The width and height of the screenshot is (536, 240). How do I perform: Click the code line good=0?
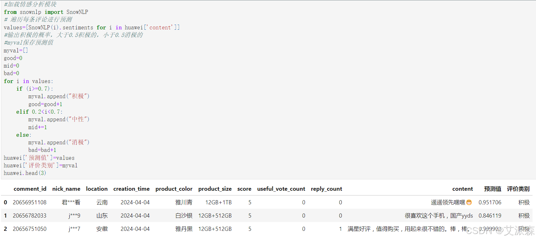pyautogui.click(x=13, y=58)
